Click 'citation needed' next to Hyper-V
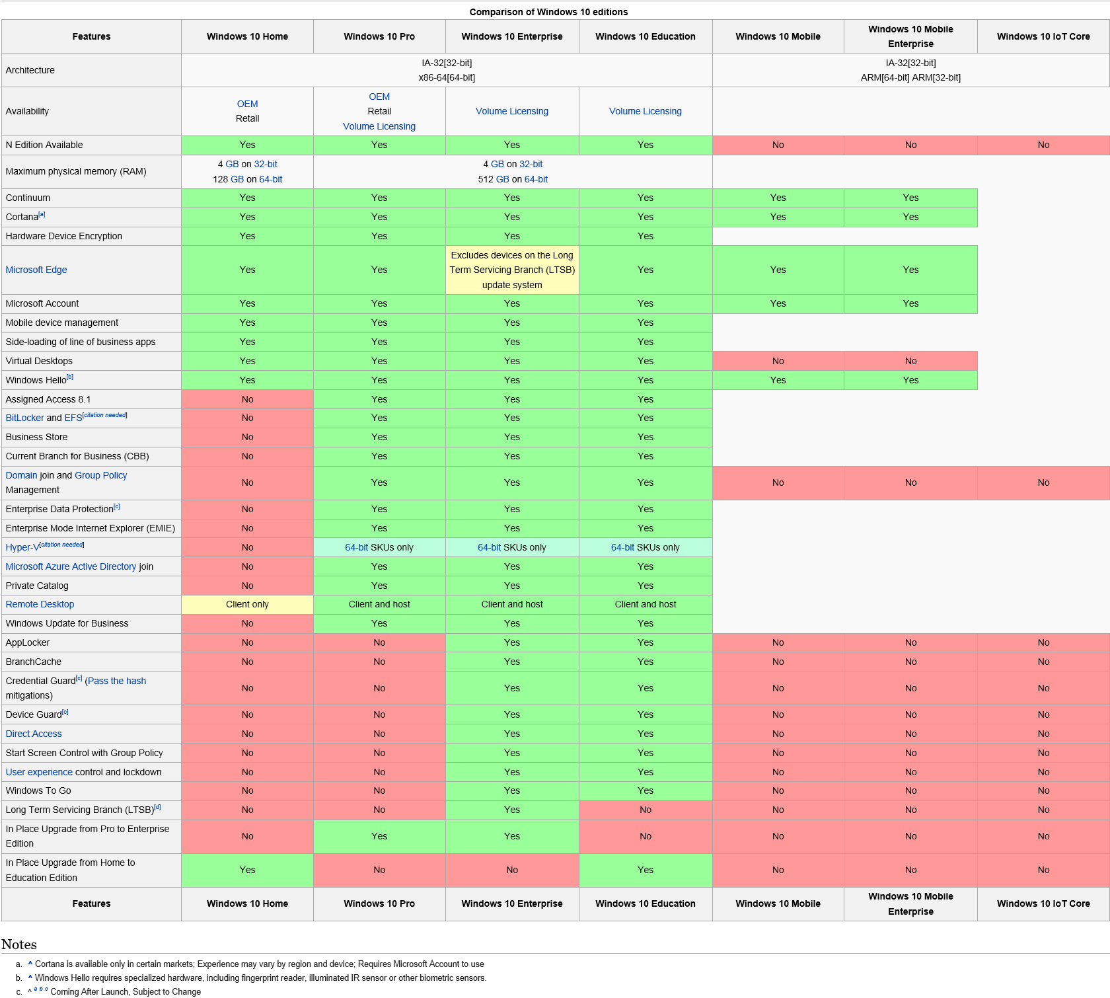Image resolution: width=1110 pixels, height=998 pixels. tap(62, 545)
